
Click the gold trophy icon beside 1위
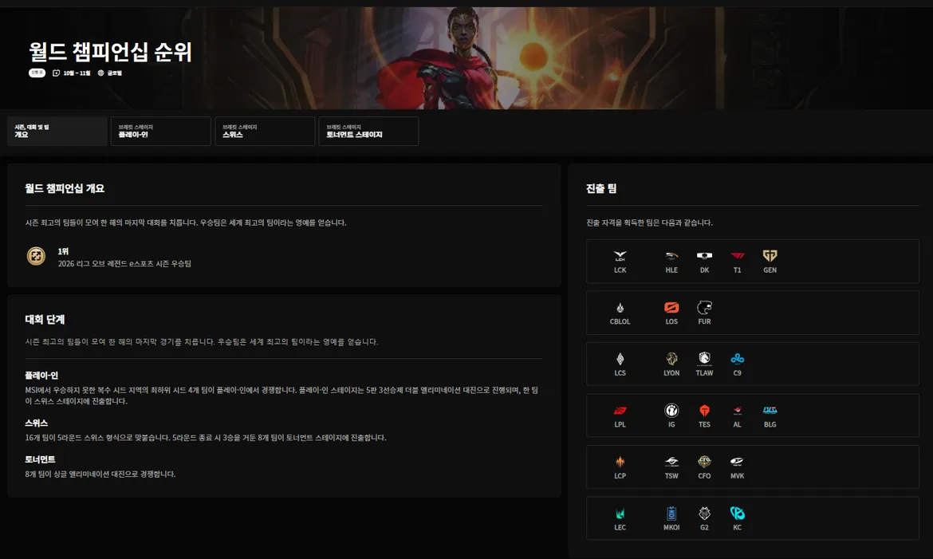[x=36, y=256]
